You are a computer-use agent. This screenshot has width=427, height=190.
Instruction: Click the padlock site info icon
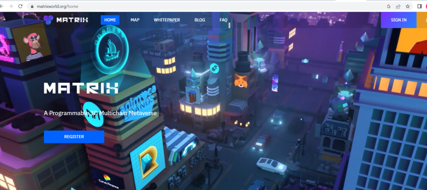coord(32,7)
